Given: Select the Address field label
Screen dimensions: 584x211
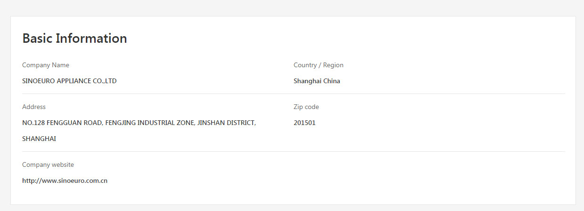Looking at the screenshot, I should tap(34, 107).
